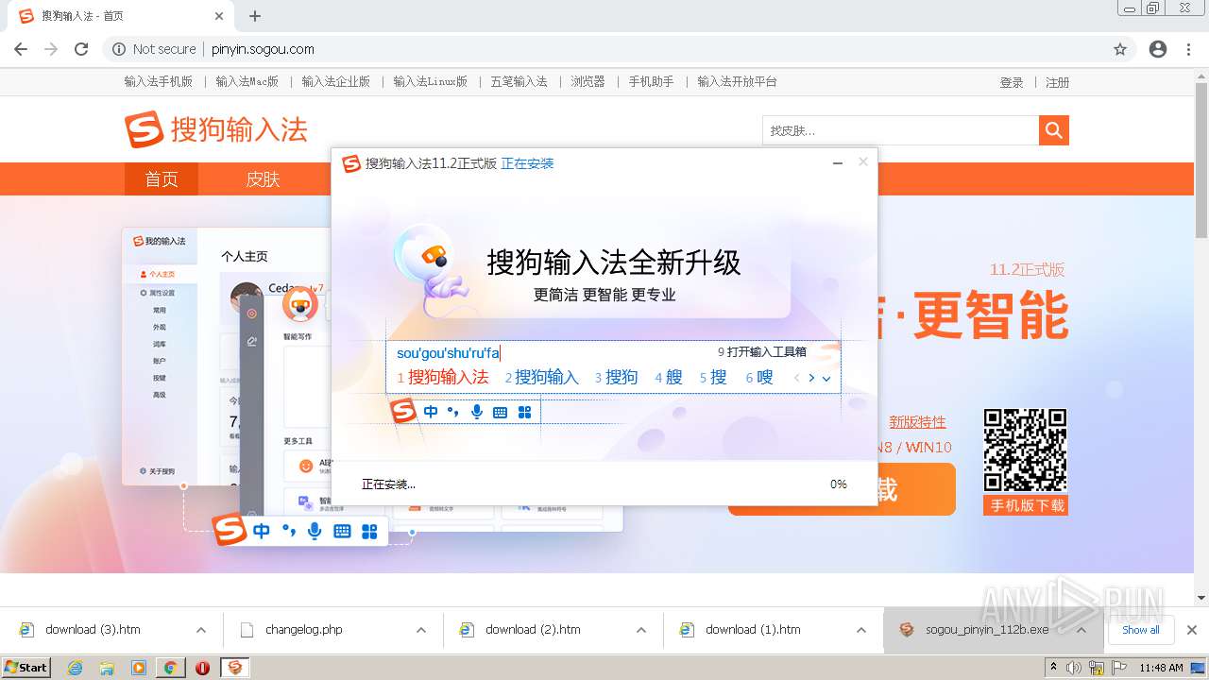Click the skin search input field
The width and height of the screenshot is (1209, 680).
(x=900, y=130)
